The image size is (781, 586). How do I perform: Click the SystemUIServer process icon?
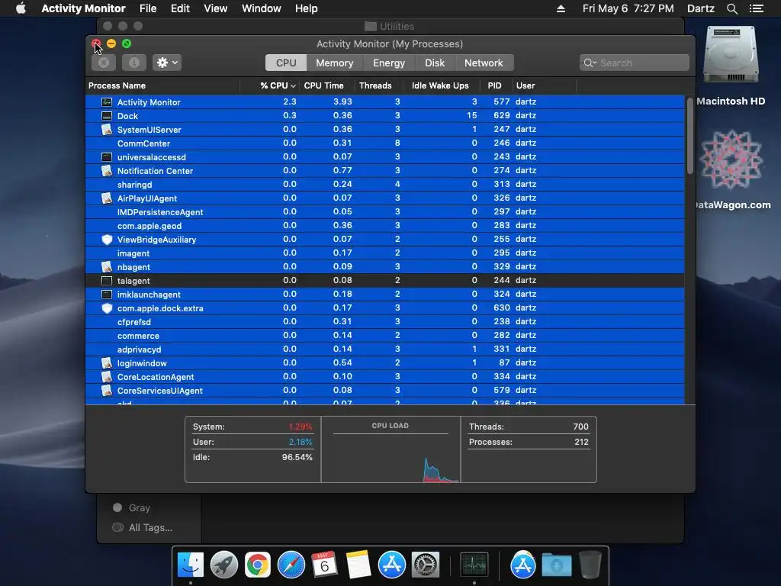pyautogui.click(x=107, y=130)
